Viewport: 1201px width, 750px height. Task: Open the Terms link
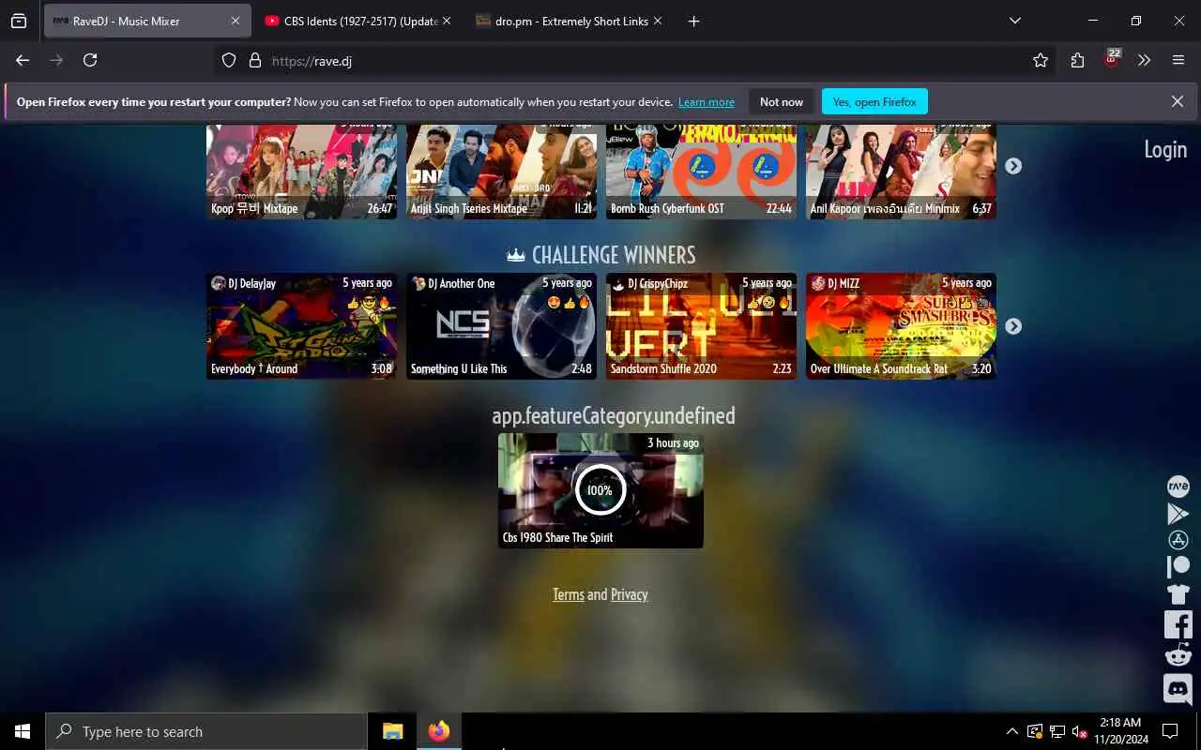point(569,594)
